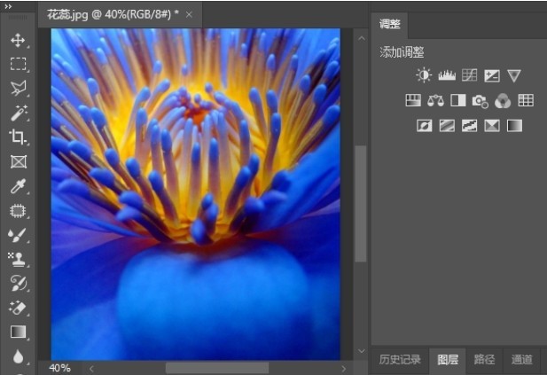Select the Brush tool
The image size is (547, 375).
(x=17, y=235)
